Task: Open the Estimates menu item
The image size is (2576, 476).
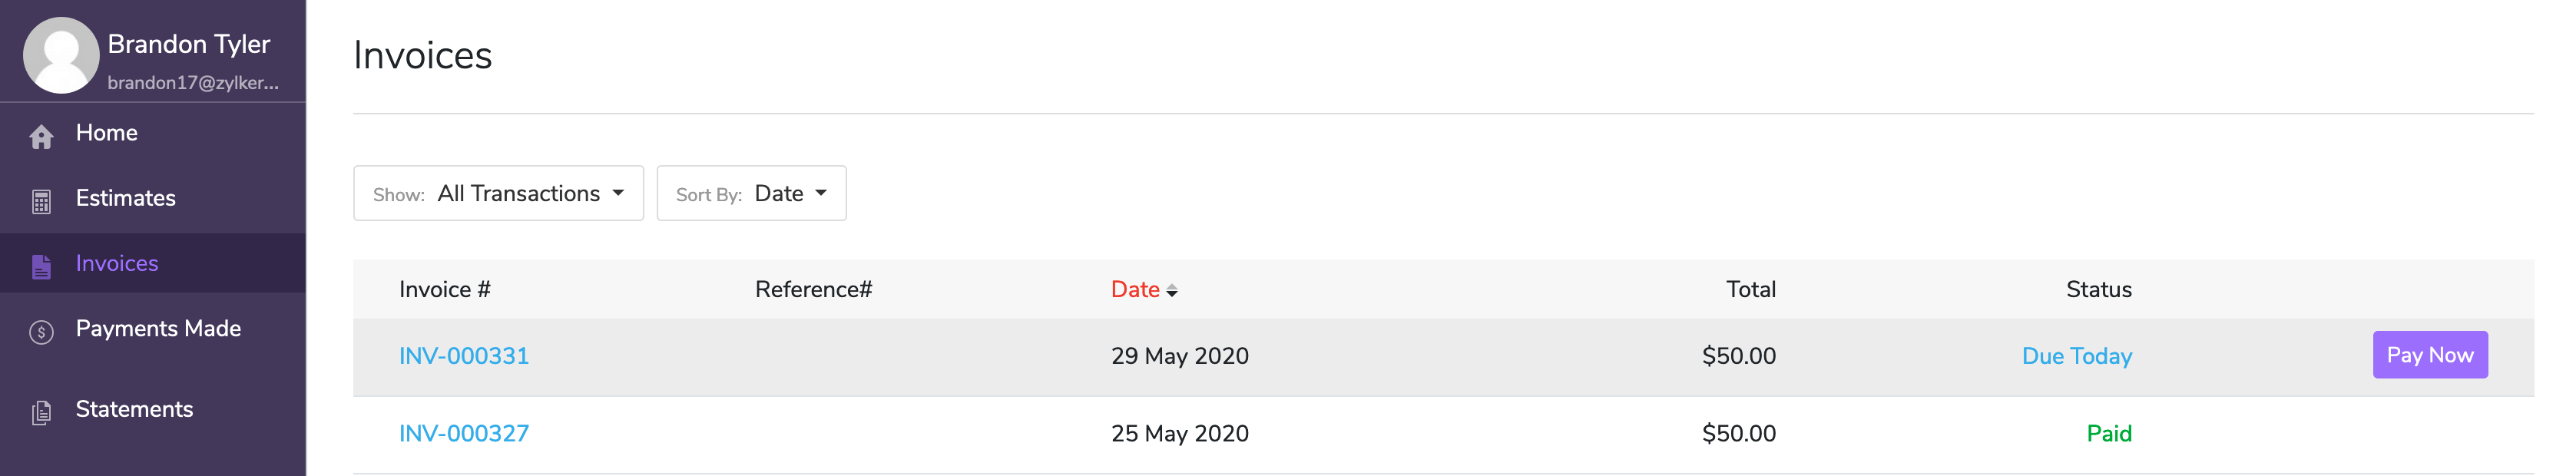Action: coord(125,198)
